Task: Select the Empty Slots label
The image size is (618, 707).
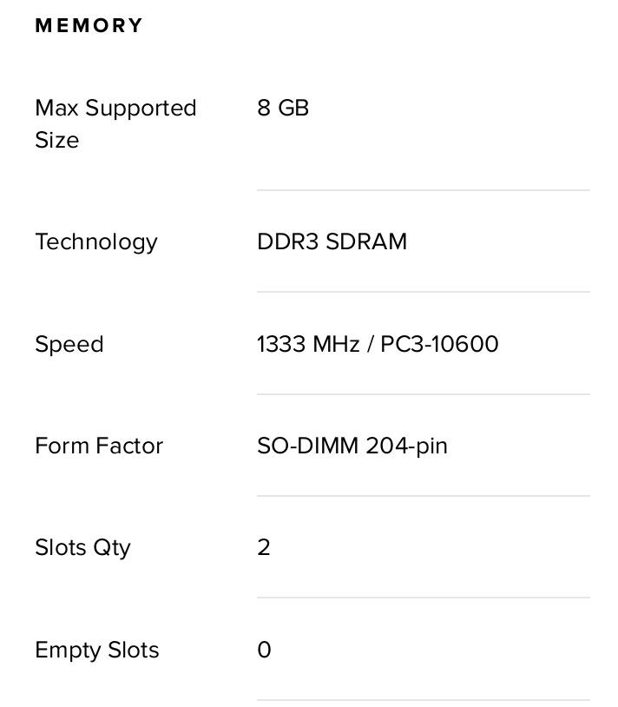Action: pos(97,651)
